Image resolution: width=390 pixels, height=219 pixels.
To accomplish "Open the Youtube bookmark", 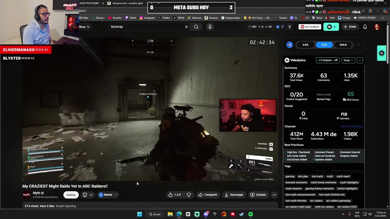I will (115, 18).
